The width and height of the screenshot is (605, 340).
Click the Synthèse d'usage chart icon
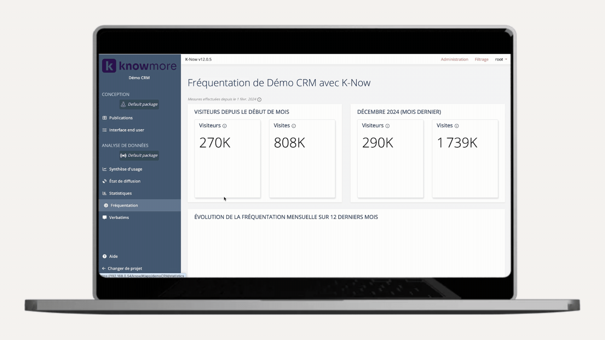point(105,169)
